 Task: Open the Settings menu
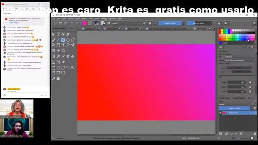pyautogui.click(x=104, y=19)
